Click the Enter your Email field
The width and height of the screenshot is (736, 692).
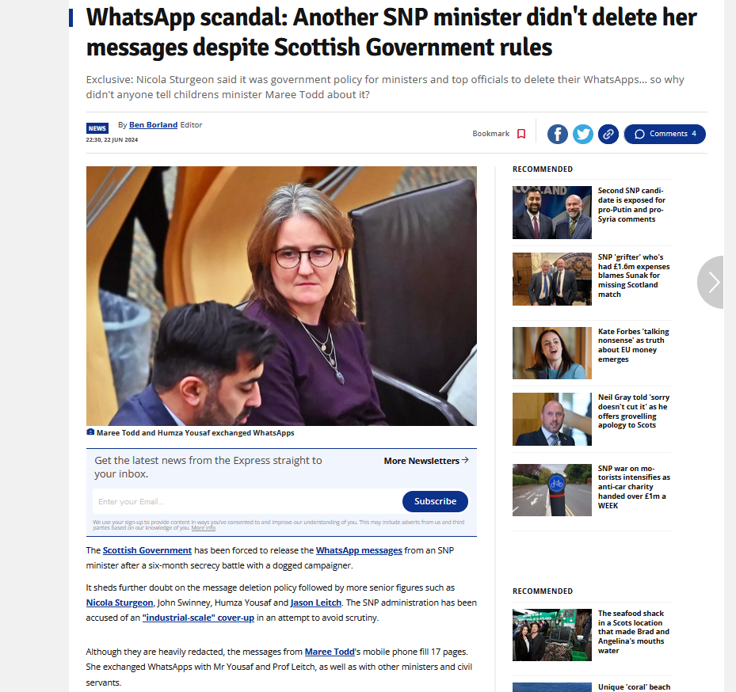[247, 501]
